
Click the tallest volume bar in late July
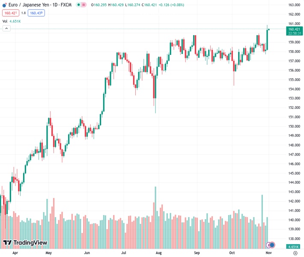pos(155,214)
